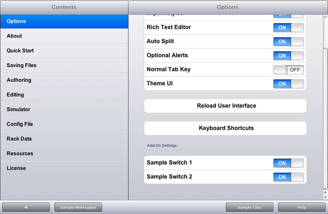328x214 pixels.
Task: Toggle the Theme UI setting off
Action: (x=288, y=84)
